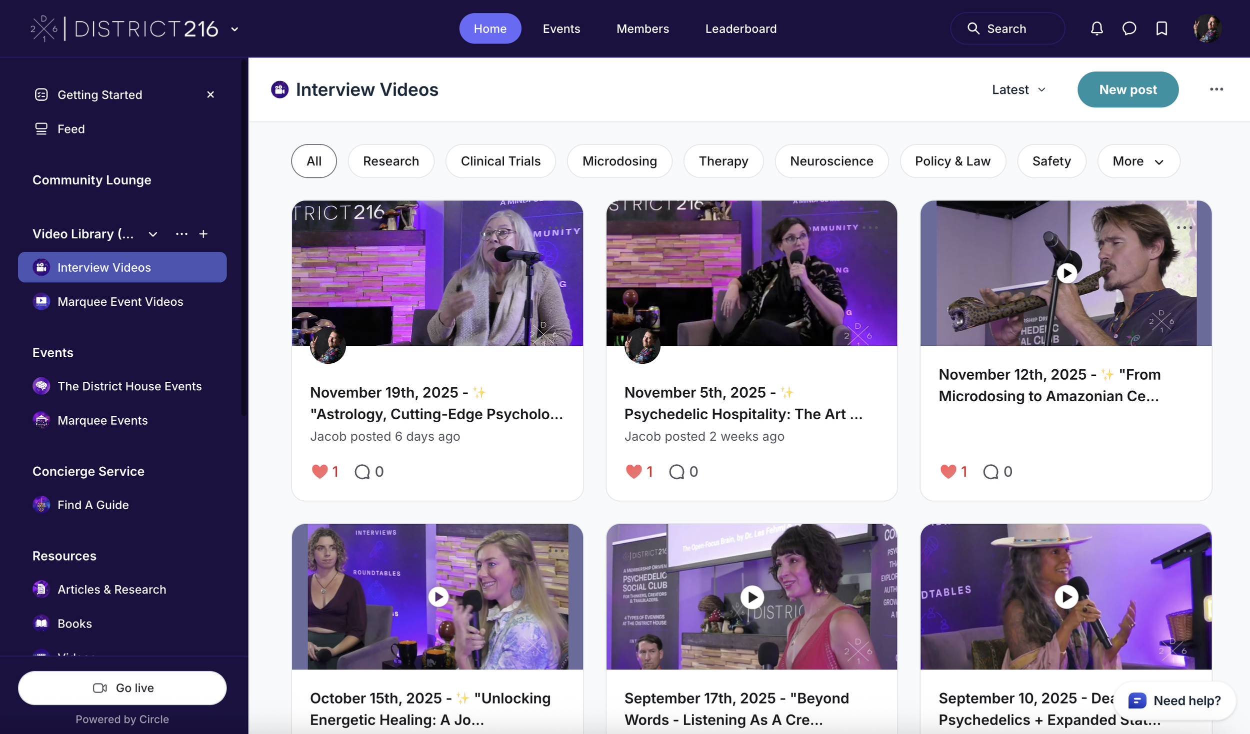Click the user profile avatar
Viewport: 1250px width, 734px height.
[1207, 28]
